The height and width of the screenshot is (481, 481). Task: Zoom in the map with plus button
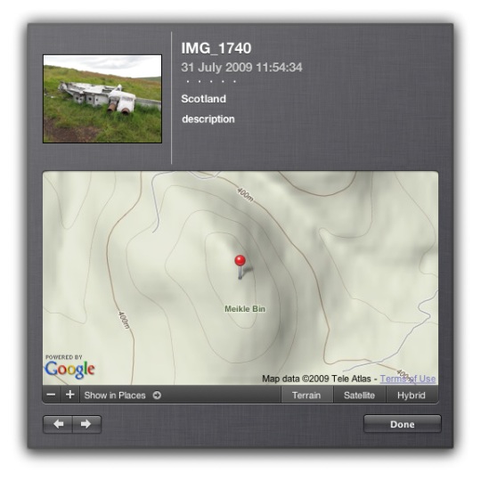(70, 395)
